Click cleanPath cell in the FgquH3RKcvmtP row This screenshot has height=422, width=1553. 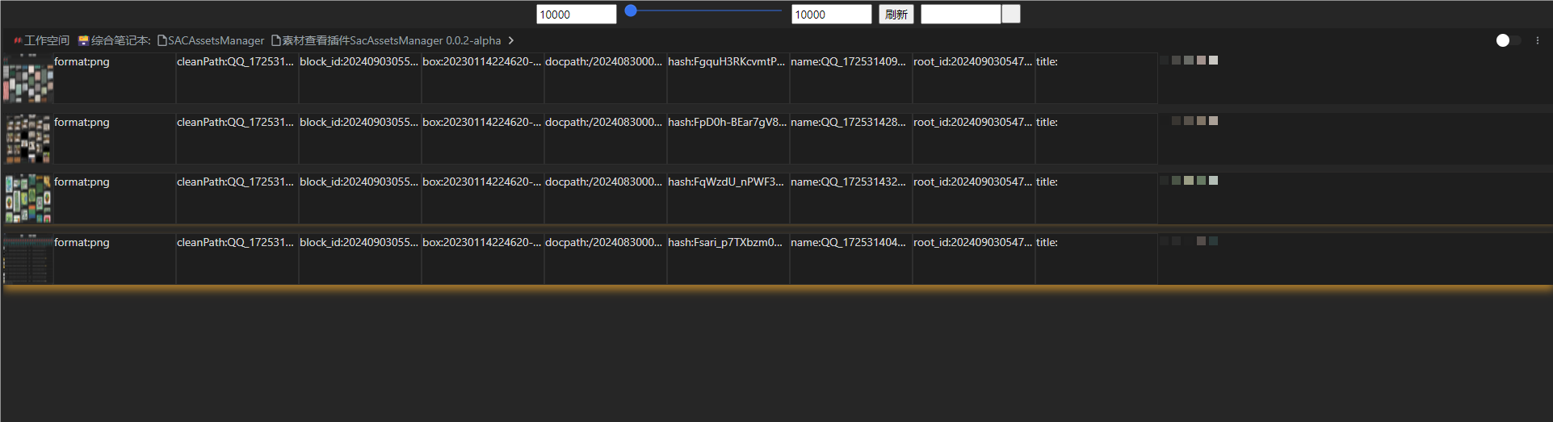(x=237, y=78)
